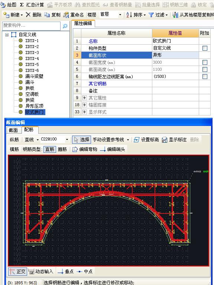214x285 pixels.
Task: Check the 附加 box for 截面宽度
Action: pos(205,62)
